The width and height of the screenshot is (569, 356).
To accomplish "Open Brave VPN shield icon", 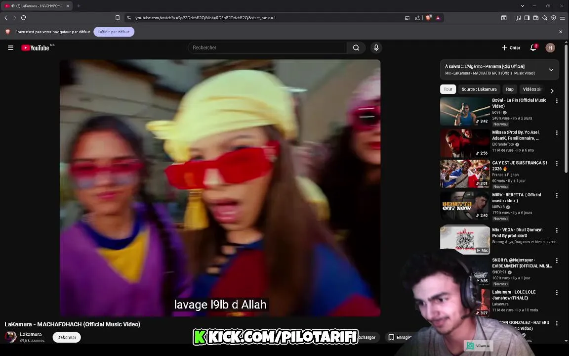I will 553,18.
